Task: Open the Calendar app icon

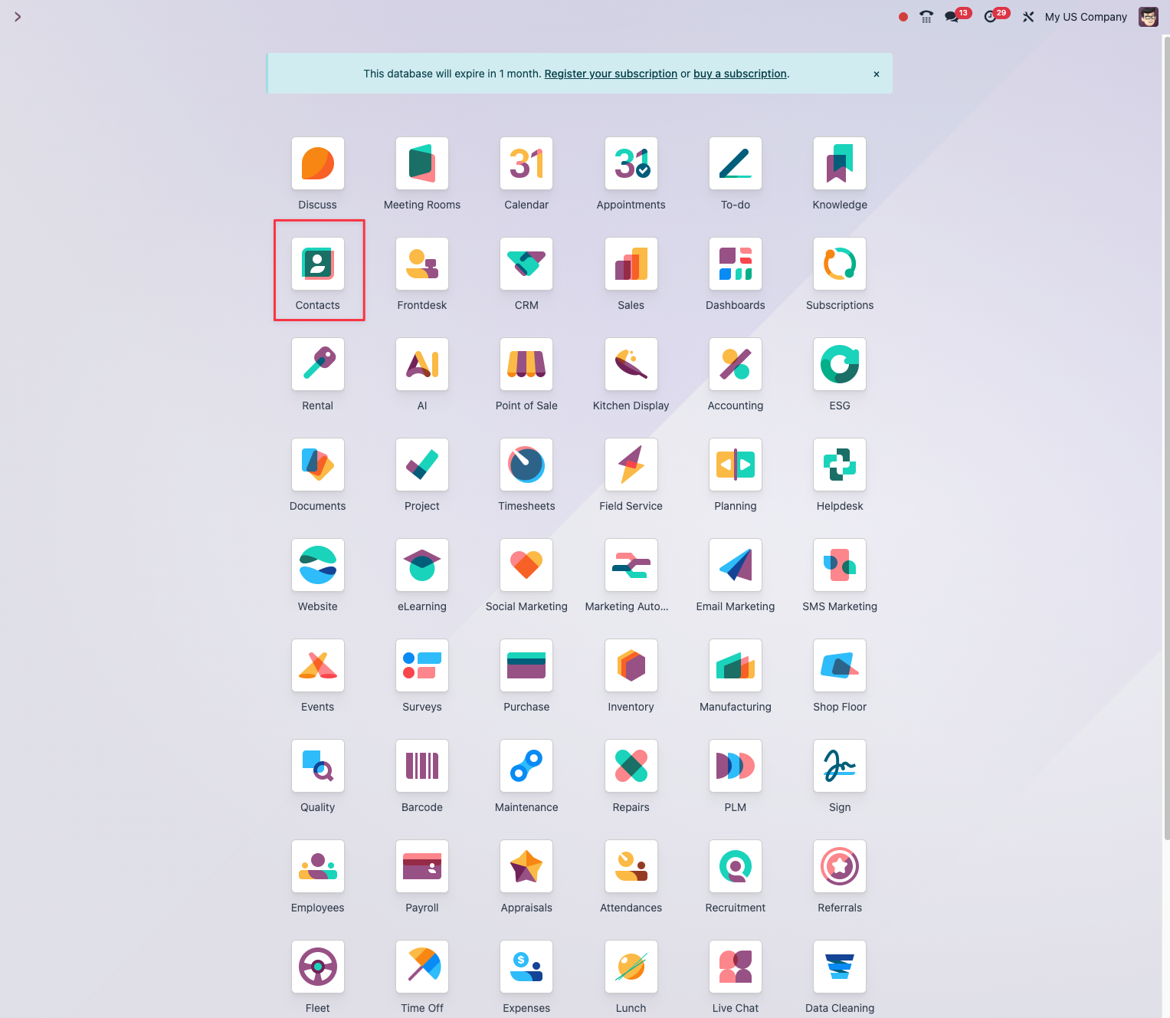Action: [x=526, y=163]
